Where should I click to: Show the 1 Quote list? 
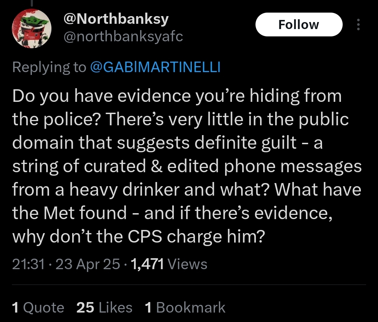pyautogui.click(x=38, y=308)
